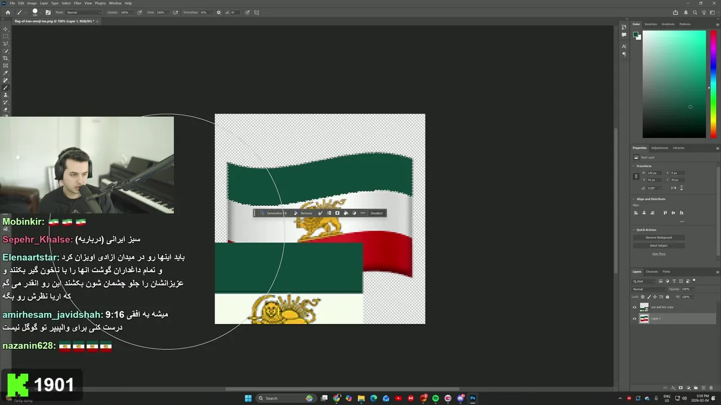Switch to the Adjustments tab
721x405 pixels.
(660, 148)
